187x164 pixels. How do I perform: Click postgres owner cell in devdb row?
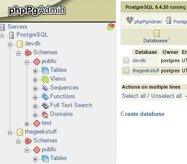[170, 60]
